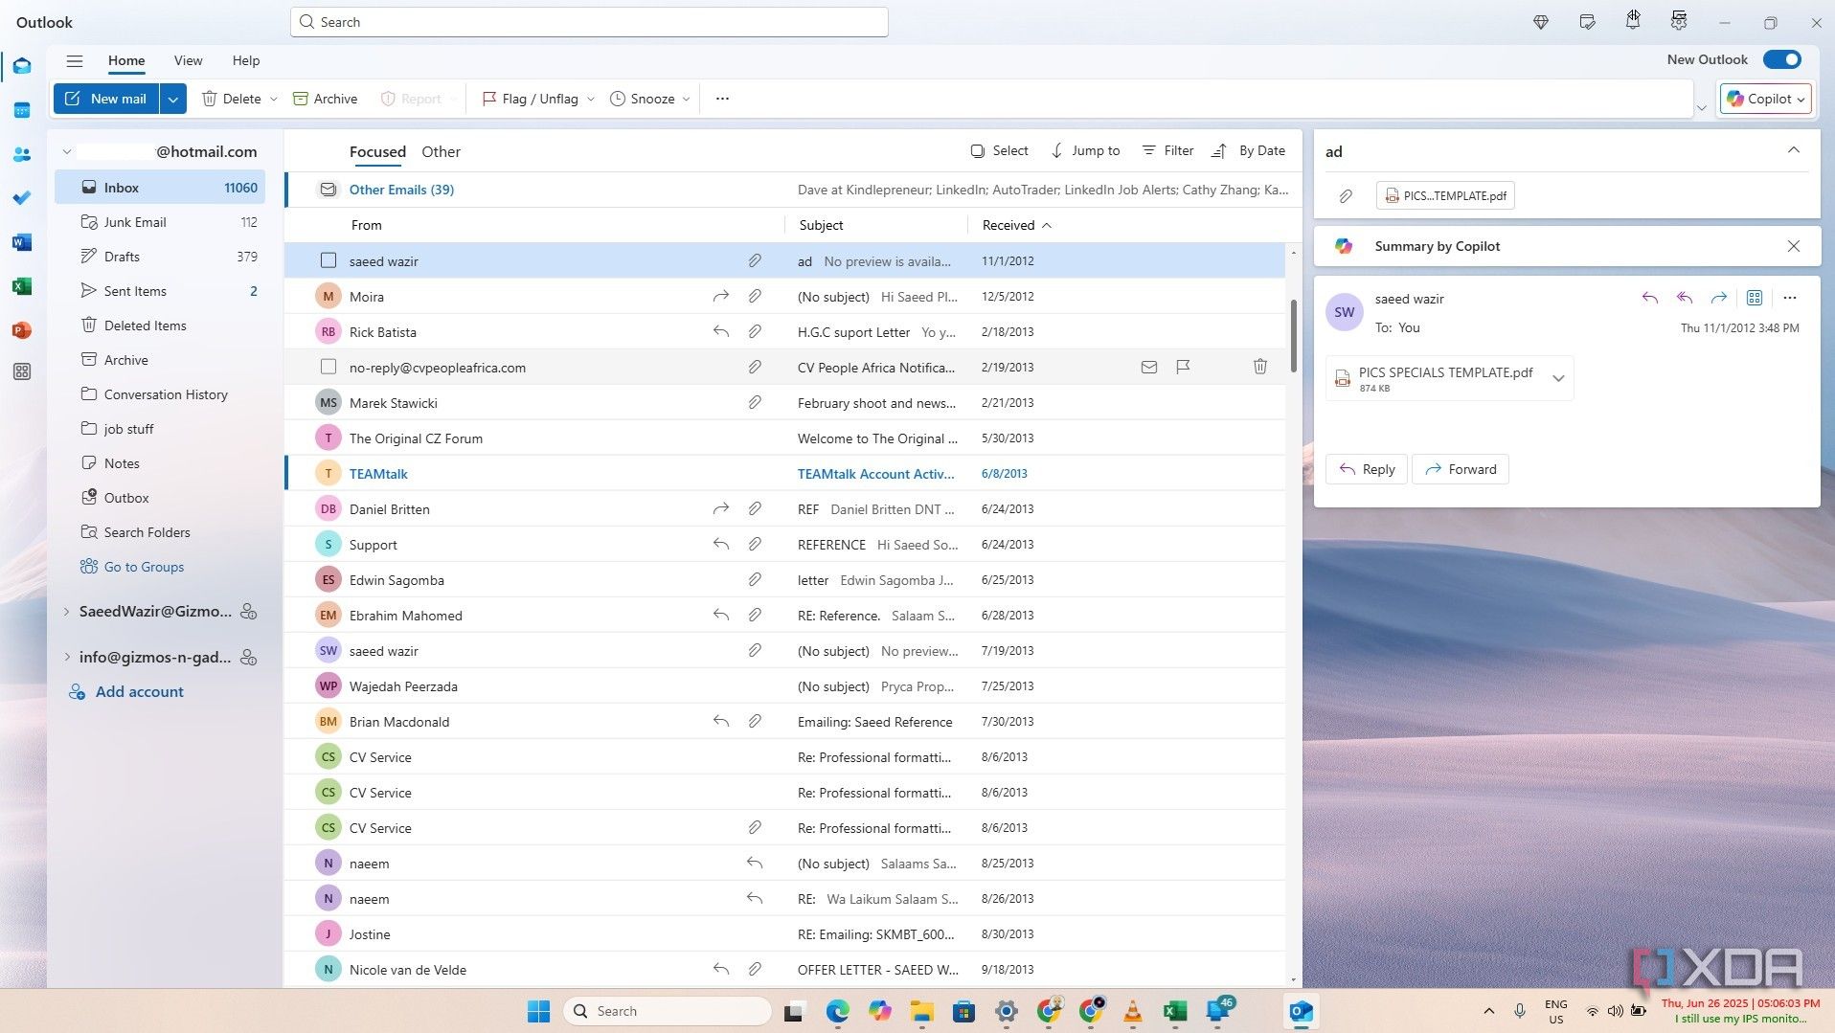The image size is (1835, 1033).
Task: Check the box for saeed wazir 11/1/2012 email
Action: click(328, 260)
